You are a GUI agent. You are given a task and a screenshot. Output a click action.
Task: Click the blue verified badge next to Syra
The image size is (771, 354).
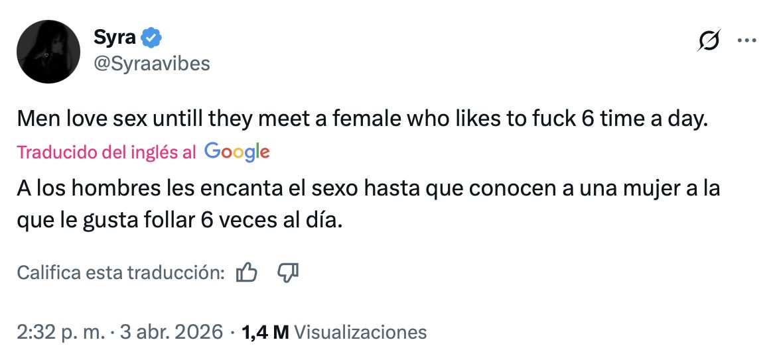(x=151, y=38)
